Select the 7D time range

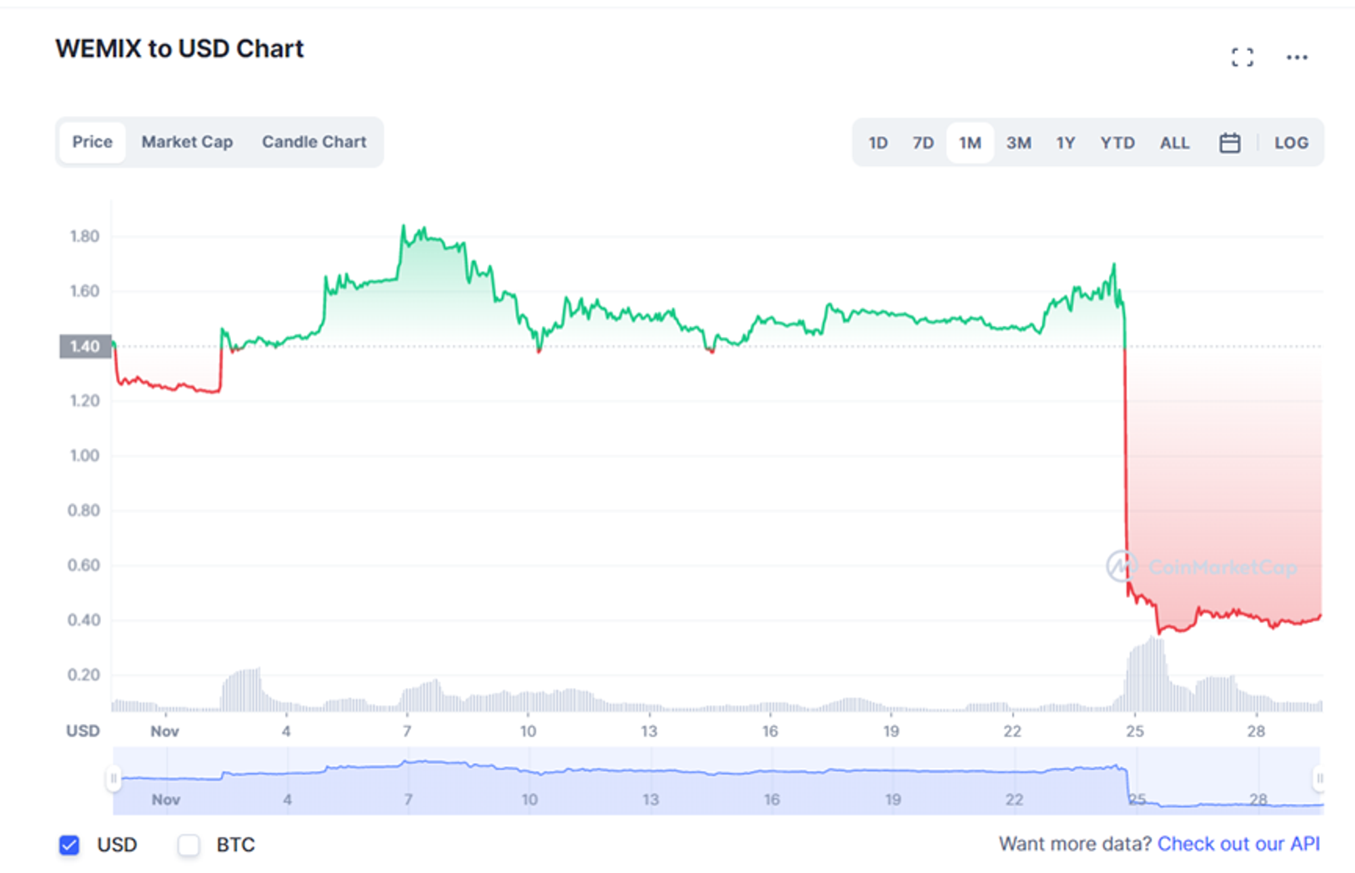(923, 143)
